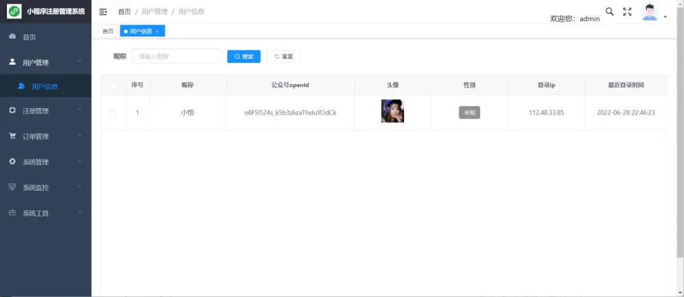Click 用户管理 in the breadcrumb
Viewport: 684px width, 297px height.
pyautogui.click(x=155, y=12)
